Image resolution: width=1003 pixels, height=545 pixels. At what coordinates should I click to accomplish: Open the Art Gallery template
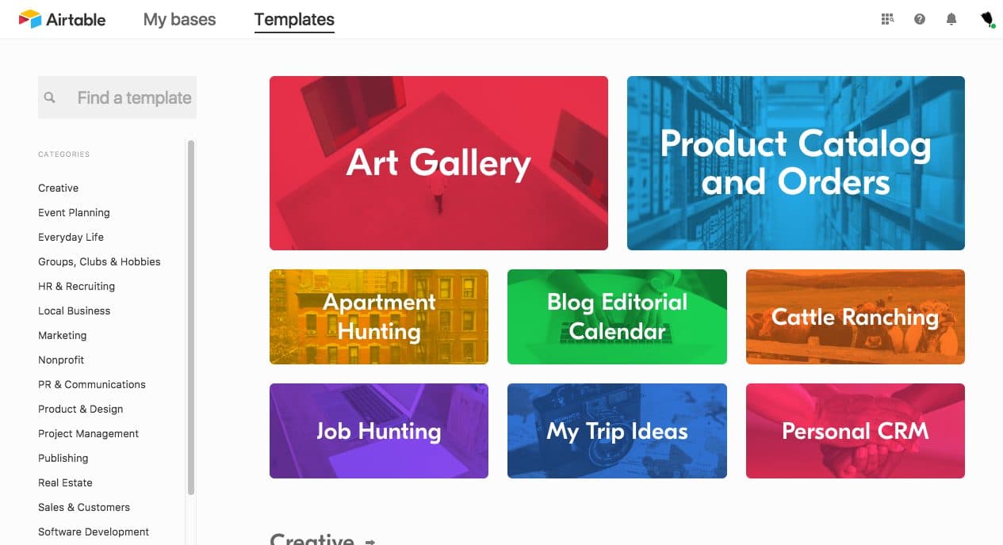pyautogui.click(x=438, y=163)
